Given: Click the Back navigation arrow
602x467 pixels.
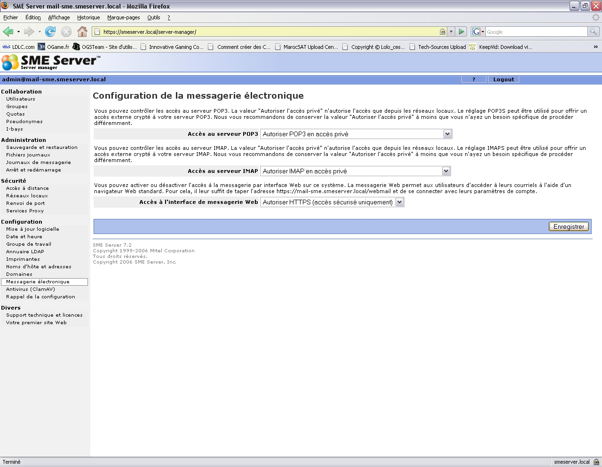Looking at the screenshot, I should (x=8, y=31).
